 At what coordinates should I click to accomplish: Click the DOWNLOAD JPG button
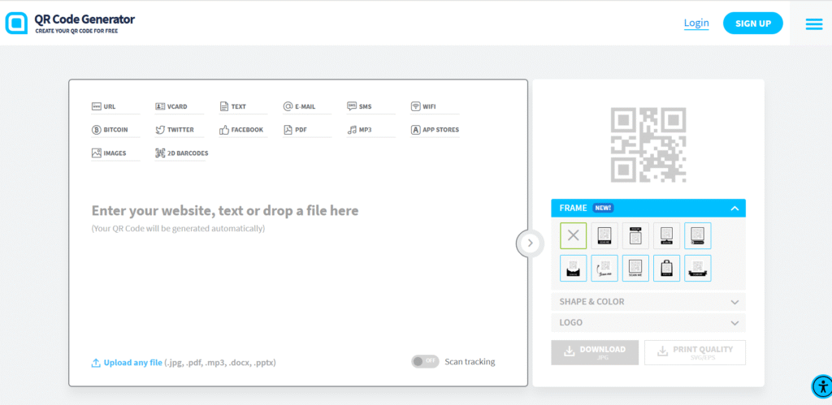(595, 352)
